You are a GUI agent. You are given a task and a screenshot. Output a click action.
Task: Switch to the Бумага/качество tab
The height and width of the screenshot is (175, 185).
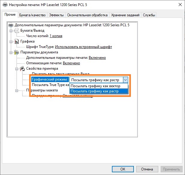point(32,15)
